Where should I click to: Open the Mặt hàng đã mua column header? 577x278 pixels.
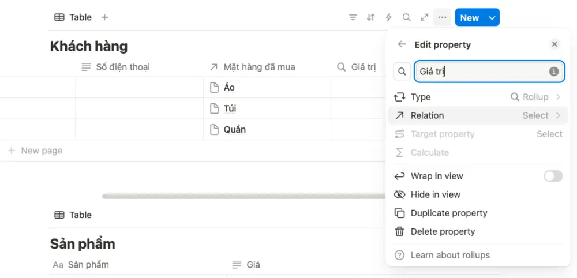pyautogui.click(x=267, y=67)
